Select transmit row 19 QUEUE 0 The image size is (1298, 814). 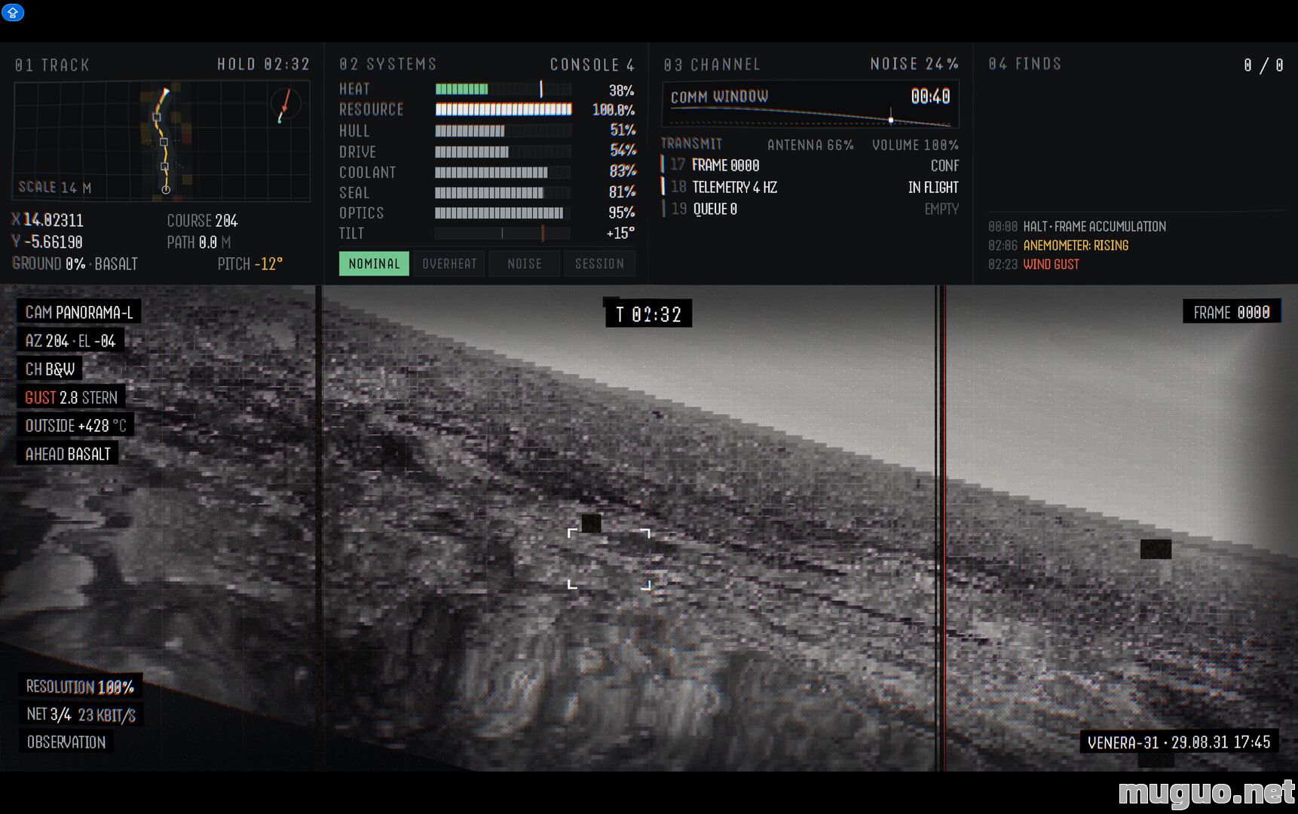pos(810,209)
